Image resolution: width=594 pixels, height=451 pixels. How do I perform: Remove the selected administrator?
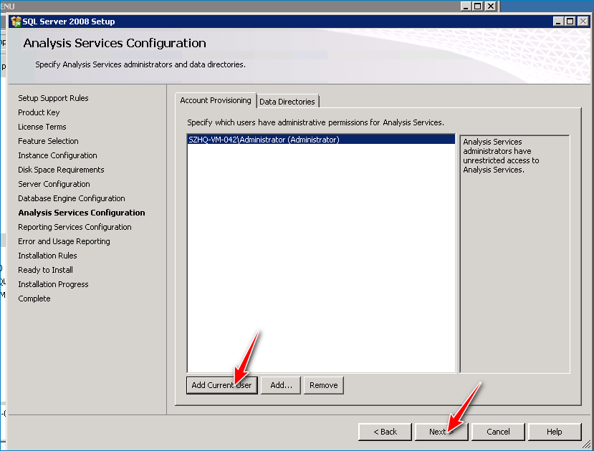coord(324,385)
